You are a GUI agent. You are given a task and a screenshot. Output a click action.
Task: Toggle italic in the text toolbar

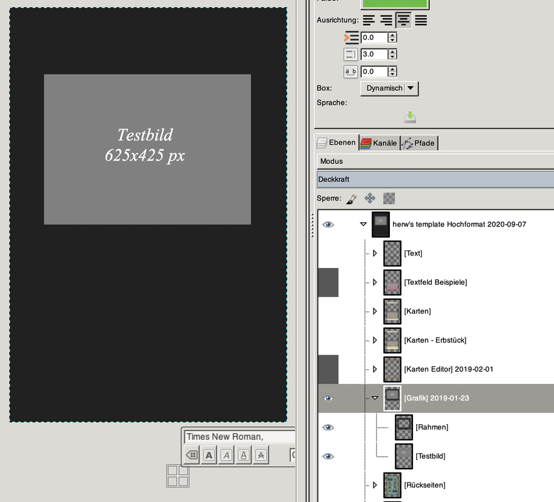click(x=226, y=455)
